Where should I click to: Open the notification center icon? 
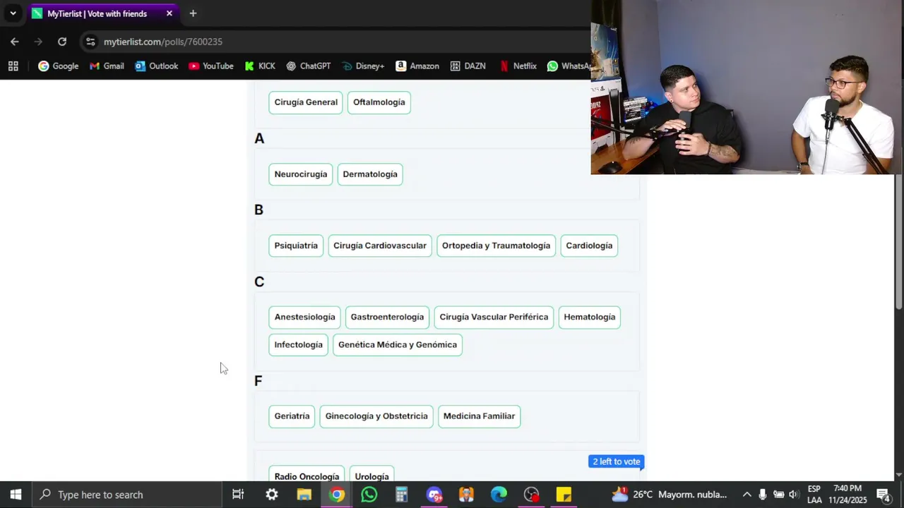(x=883, y=495)
